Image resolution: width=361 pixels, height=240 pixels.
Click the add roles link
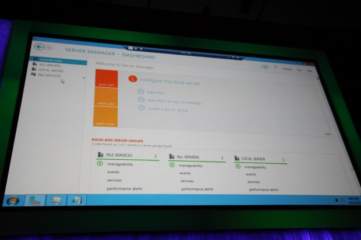(156, 92)
